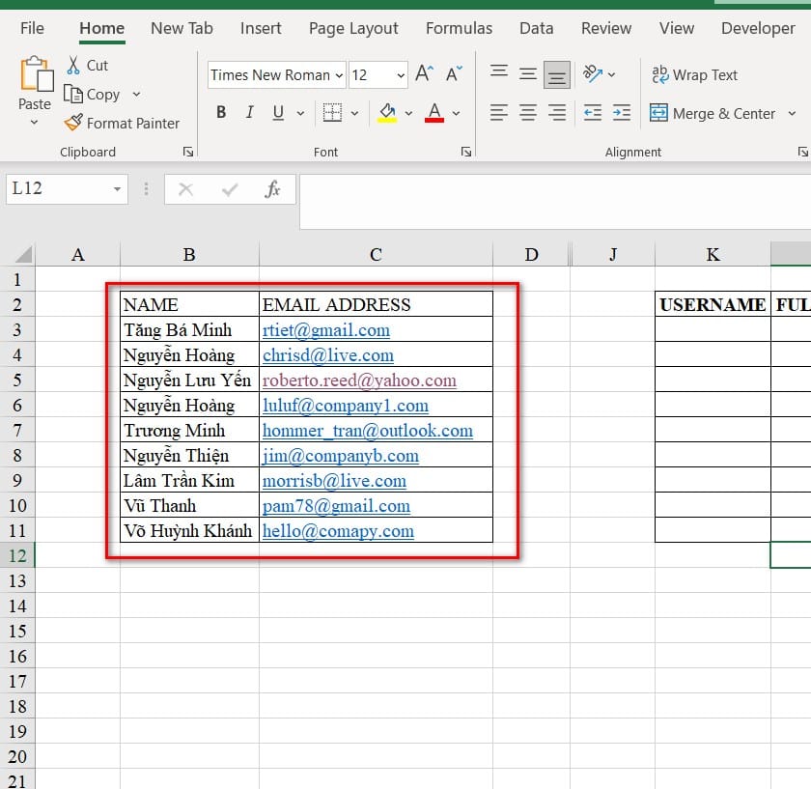
Task: Apply underline to the selected cell
Action: [x=276, y=113]
